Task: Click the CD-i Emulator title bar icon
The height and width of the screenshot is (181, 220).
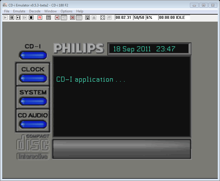Action: tap(5, 5)
